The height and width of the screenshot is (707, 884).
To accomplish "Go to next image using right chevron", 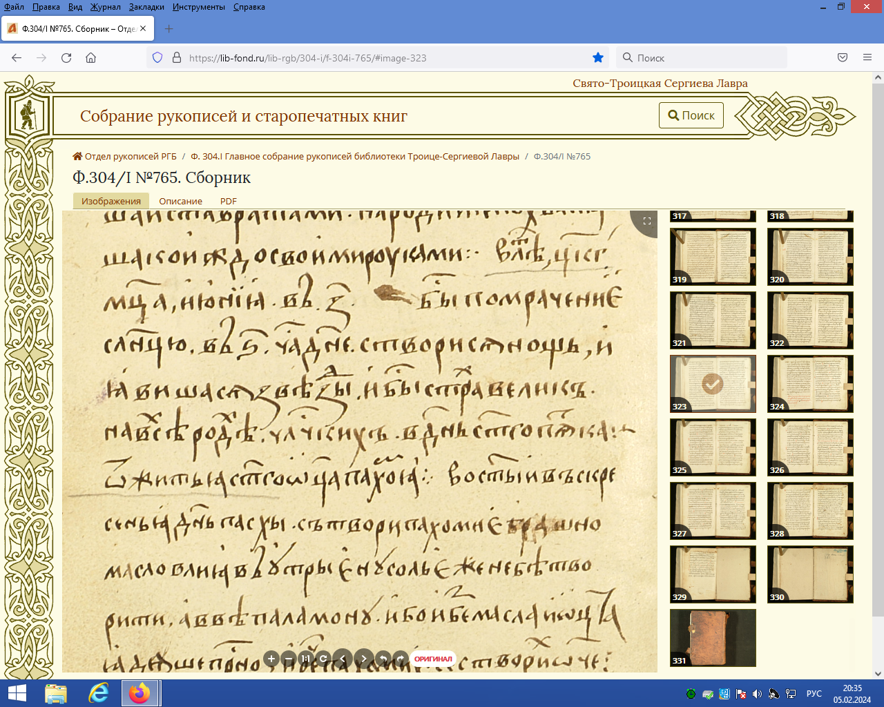I will (364, 659).
